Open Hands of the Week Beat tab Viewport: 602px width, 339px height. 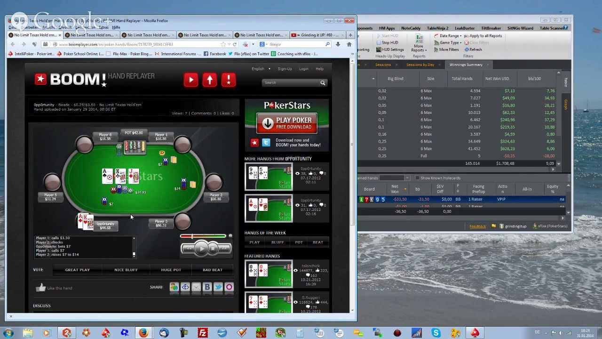[318, 242]
